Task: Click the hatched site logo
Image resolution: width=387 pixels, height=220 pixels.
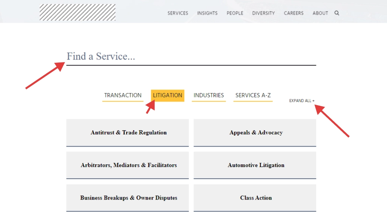Action: click(77, 12)
